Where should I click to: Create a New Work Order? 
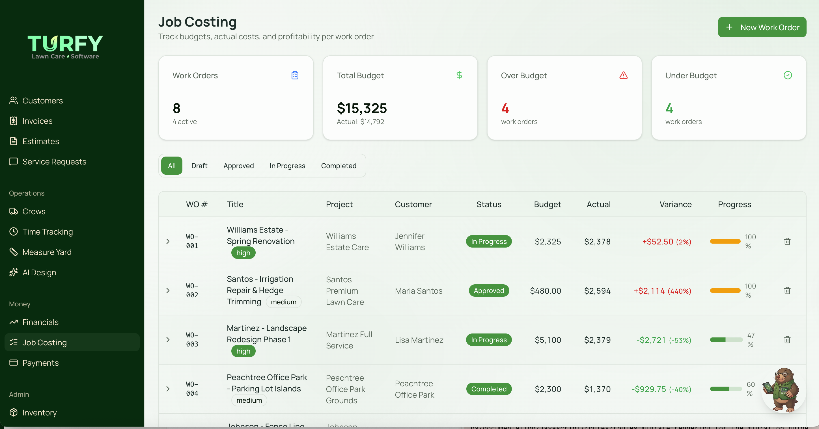click(x=762, y=27)
